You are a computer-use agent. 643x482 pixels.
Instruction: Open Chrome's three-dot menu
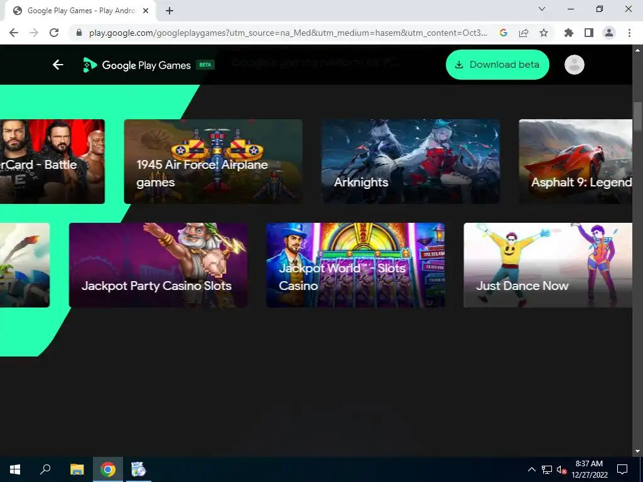629,33
